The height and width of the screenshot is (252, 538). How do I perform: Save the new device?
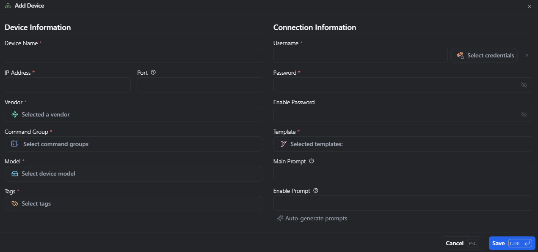[512, 243]
